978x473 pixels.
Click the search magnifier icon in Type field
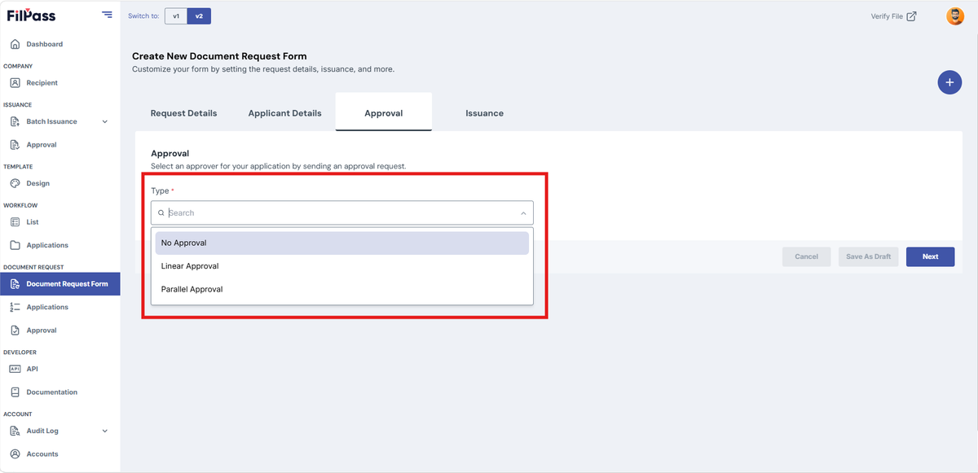click(x=161, y=213)
